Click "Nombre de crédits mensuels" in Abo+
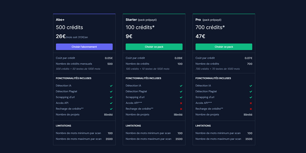This screenshot has height=153, width=306. pos(74,64)
